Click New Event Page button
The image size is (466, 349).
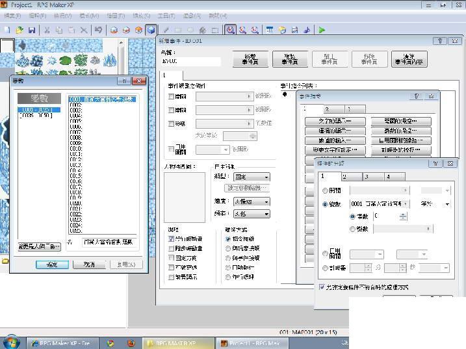(250, 59)
